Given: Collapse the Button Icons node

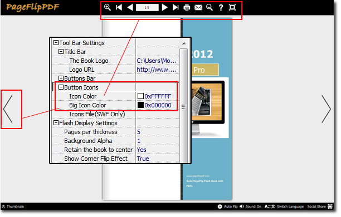Looking at the screenshot, I should (x=61, y=87).
